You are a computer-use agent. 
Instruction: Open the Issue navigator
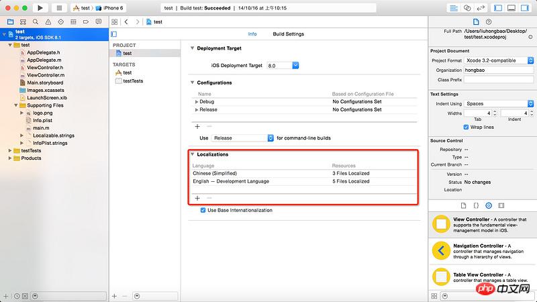pyautogui.click(x=48, y=22)
